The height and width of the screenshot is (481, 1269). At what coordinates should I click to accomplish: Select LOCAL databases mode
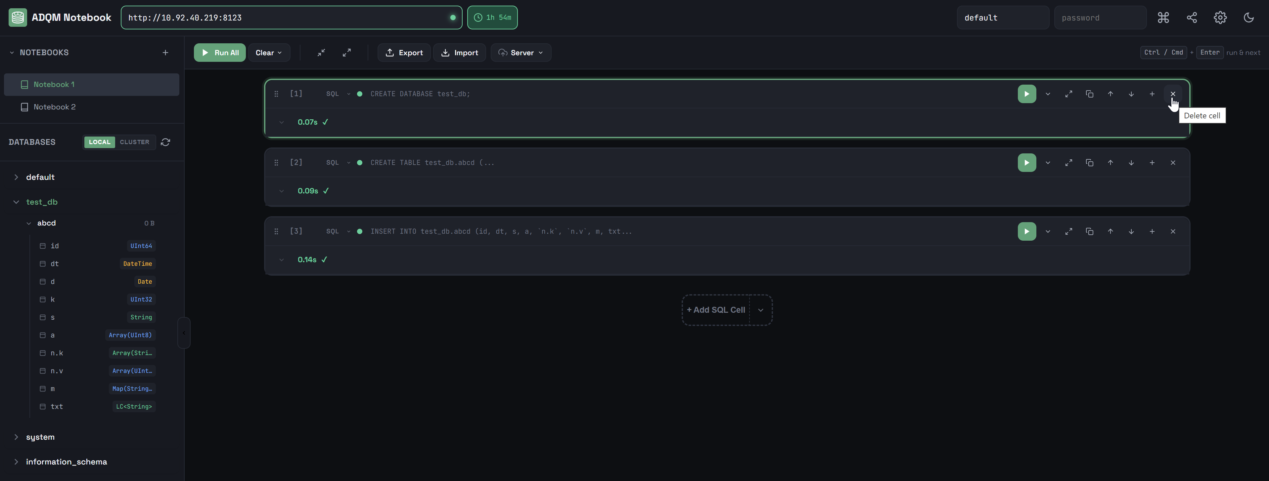[100, 142]
